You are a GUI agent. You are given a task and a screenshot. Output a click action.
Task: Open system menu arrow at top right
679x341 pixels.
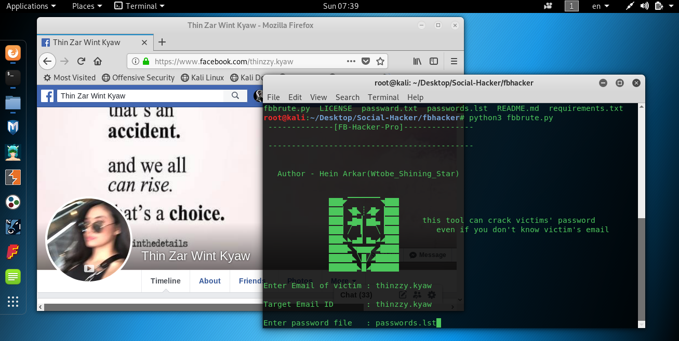[x=672, y=6]
